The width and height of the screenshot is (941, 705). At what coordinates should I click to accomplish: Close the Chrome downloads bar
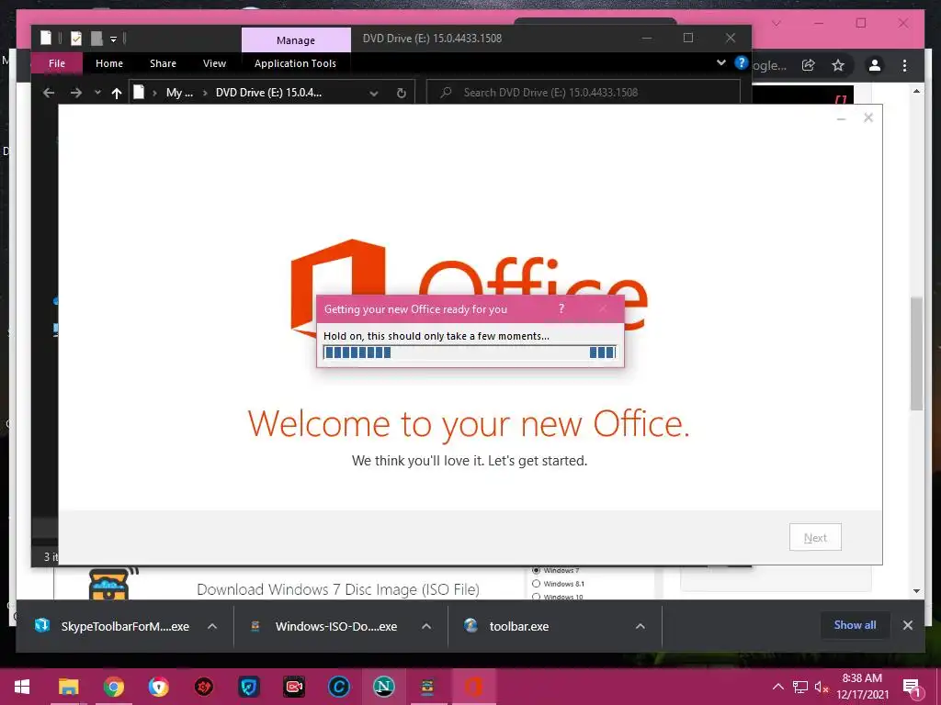tap(908, 625)
